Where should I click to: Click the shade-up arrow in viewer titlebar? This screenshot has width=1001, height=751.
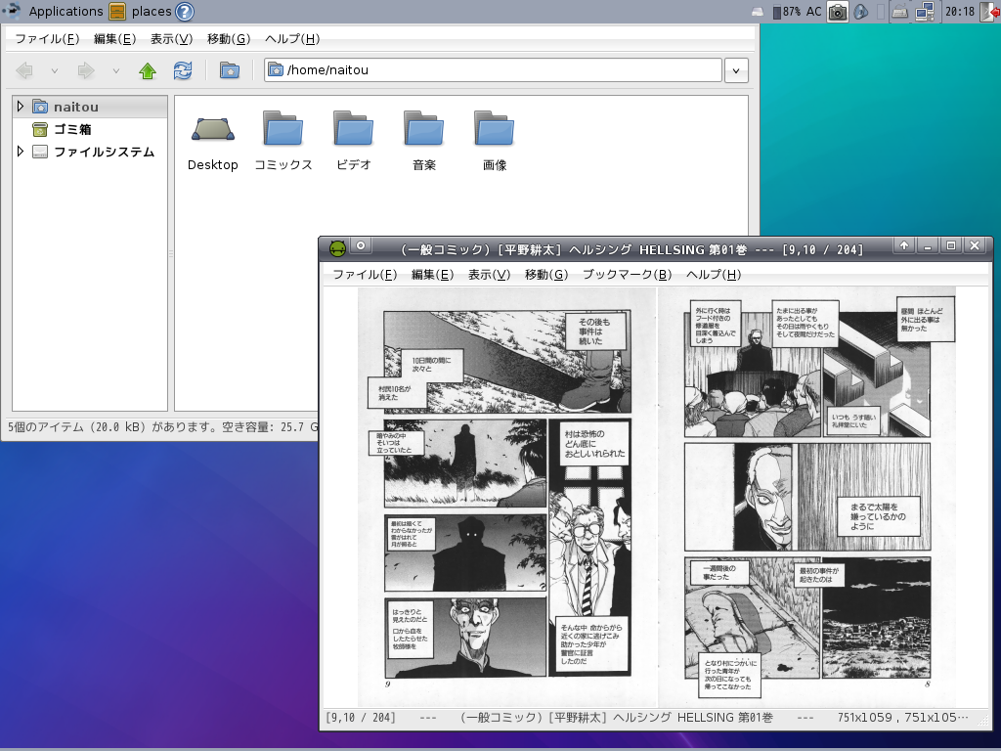[x=904, y=245]
